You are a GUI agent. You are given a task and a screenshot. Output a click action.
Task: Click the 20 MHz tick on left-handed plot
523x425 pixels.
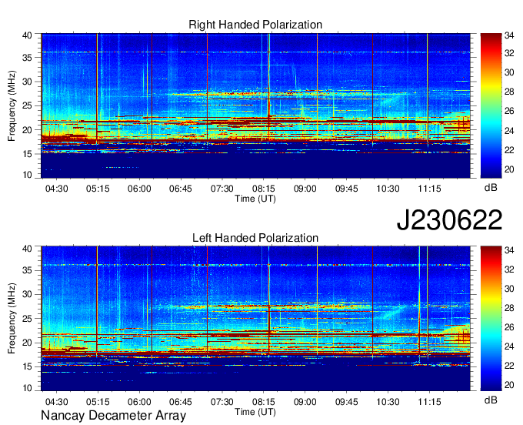27,343
